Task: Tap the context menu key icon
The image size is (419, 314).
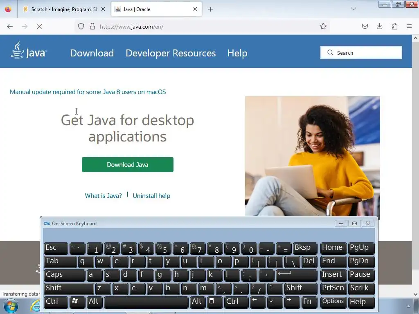Action: [x=215, y=302]
